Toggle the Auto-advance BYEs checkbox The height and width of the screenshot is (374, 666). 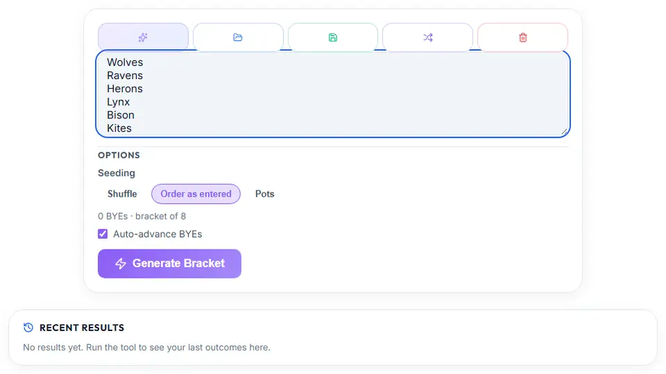pyautogui.click(x=103, y=234)
